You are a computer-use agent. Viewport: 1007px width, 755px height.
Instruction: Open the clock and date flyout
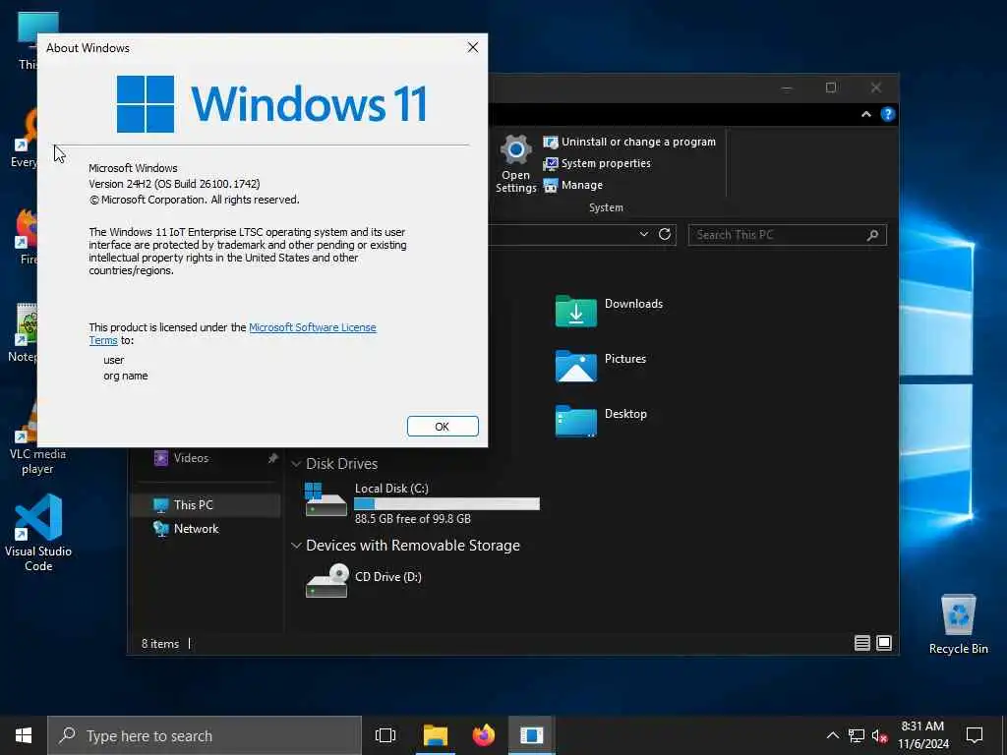point(922,735)
